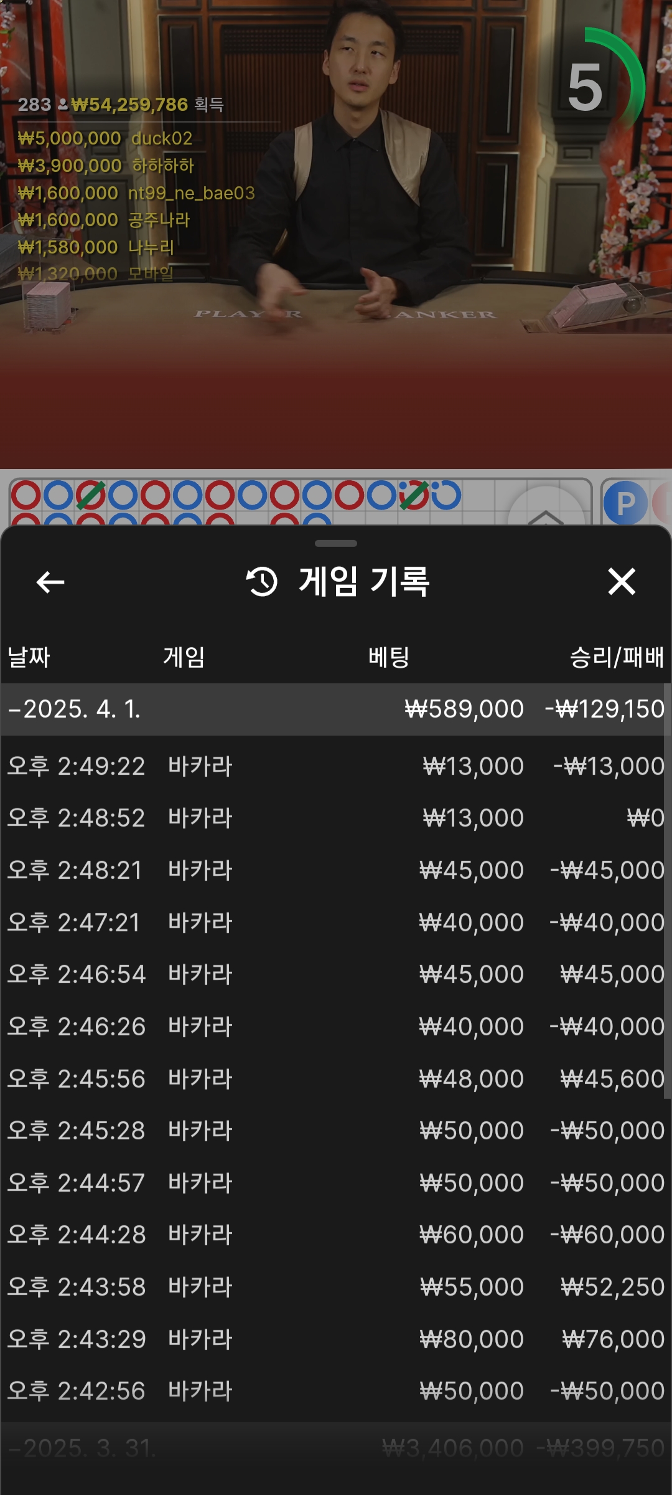Open the 오후 2:43:58 record with ₩52,250
The height and width of the screenshot is (1495, 672).
click(x=336, y=1287)
